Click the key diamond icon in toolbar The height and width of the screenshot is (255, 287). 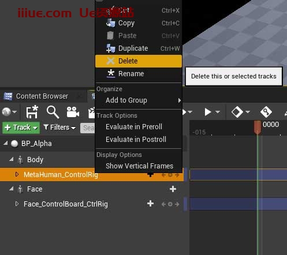[x=237, y=112]
